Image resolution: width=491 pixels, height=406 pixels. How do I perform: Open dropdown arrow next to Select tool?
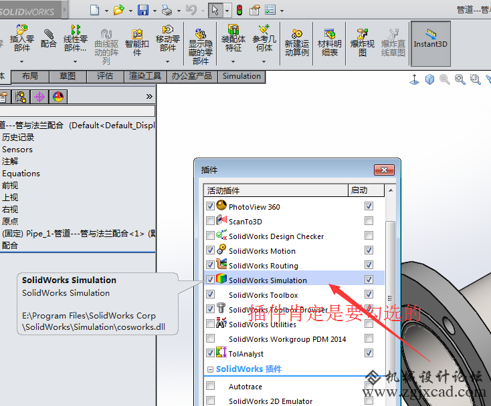(227, 11)
